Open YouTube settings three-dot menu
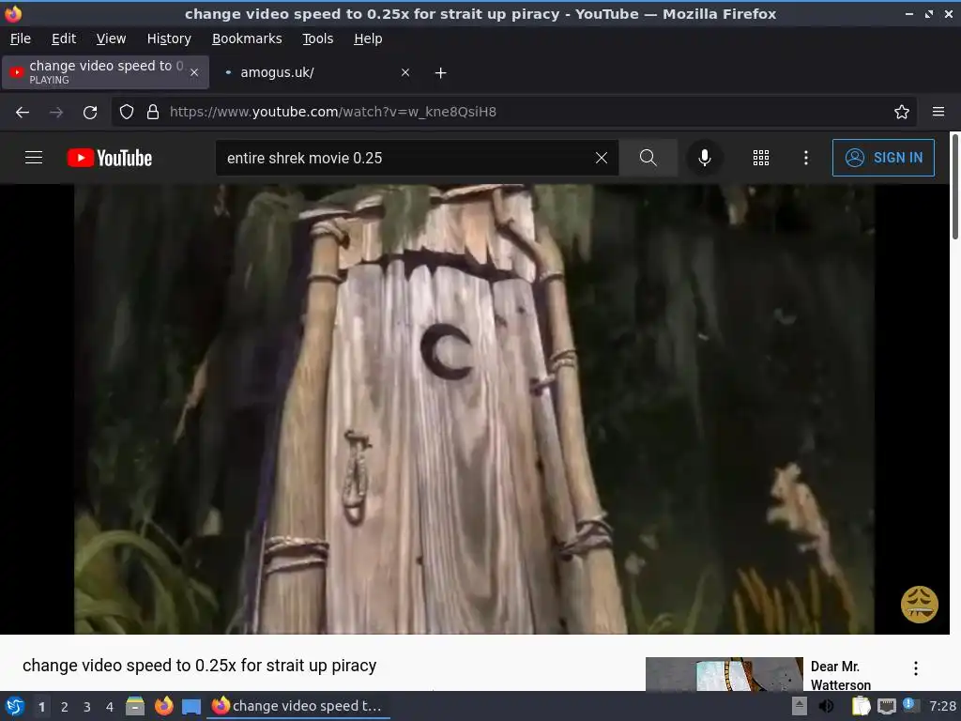The width and height of the screenshot is (961, 721). [806, 158]
